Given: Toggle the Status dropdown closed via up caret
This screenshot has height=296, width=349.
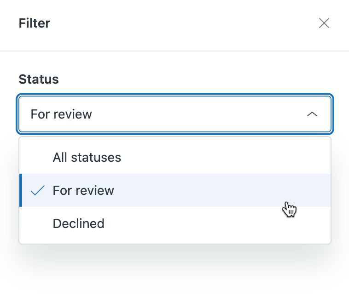Looking at the screenshot, I should 312,114.
